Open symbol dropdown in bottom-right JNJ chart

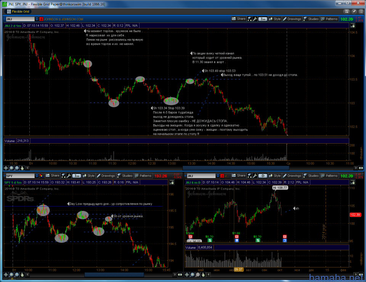point(218,176)
